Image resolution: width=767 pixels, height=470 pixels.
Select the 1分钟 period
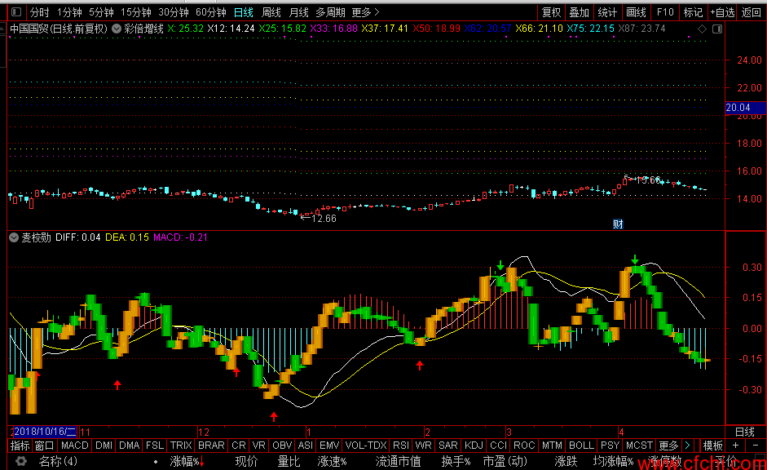pyautogui.click(x=69, y=12)
